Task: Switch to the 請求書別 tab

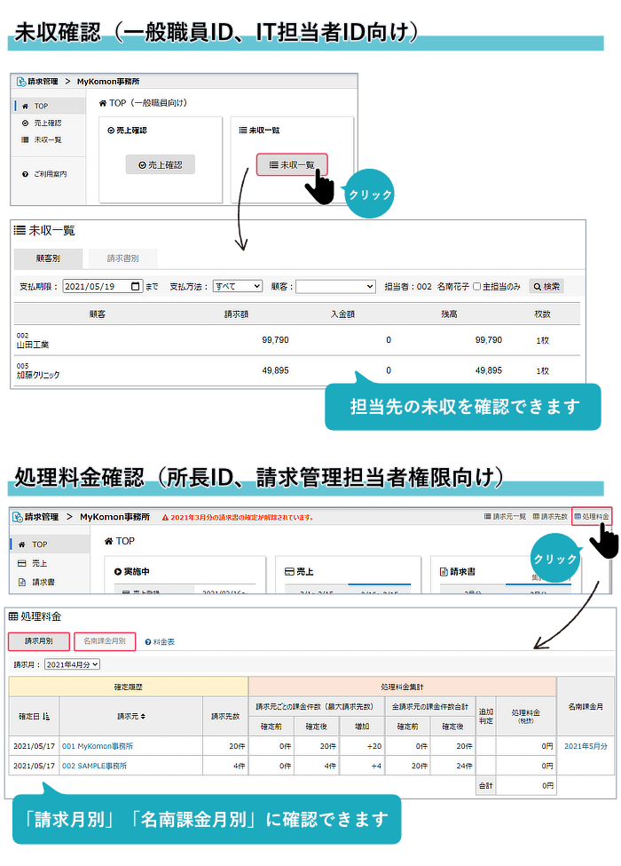Action: coord(123,258)
